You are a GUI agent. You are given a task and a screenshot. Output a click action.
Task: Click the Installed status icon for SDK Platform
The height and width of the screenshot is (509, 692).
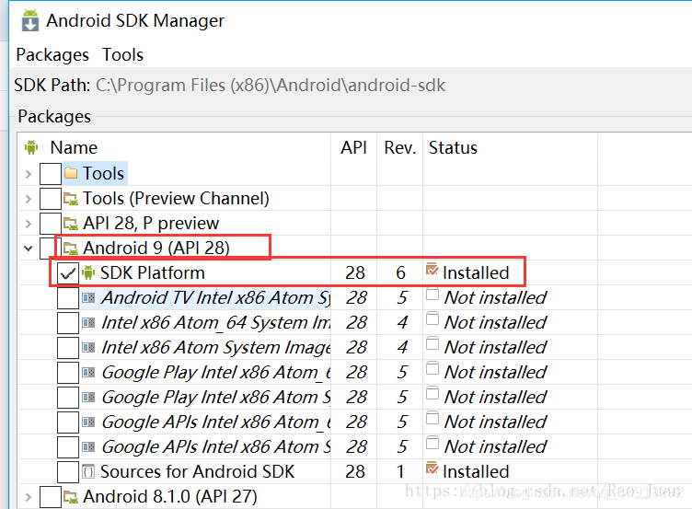point(432,269)
